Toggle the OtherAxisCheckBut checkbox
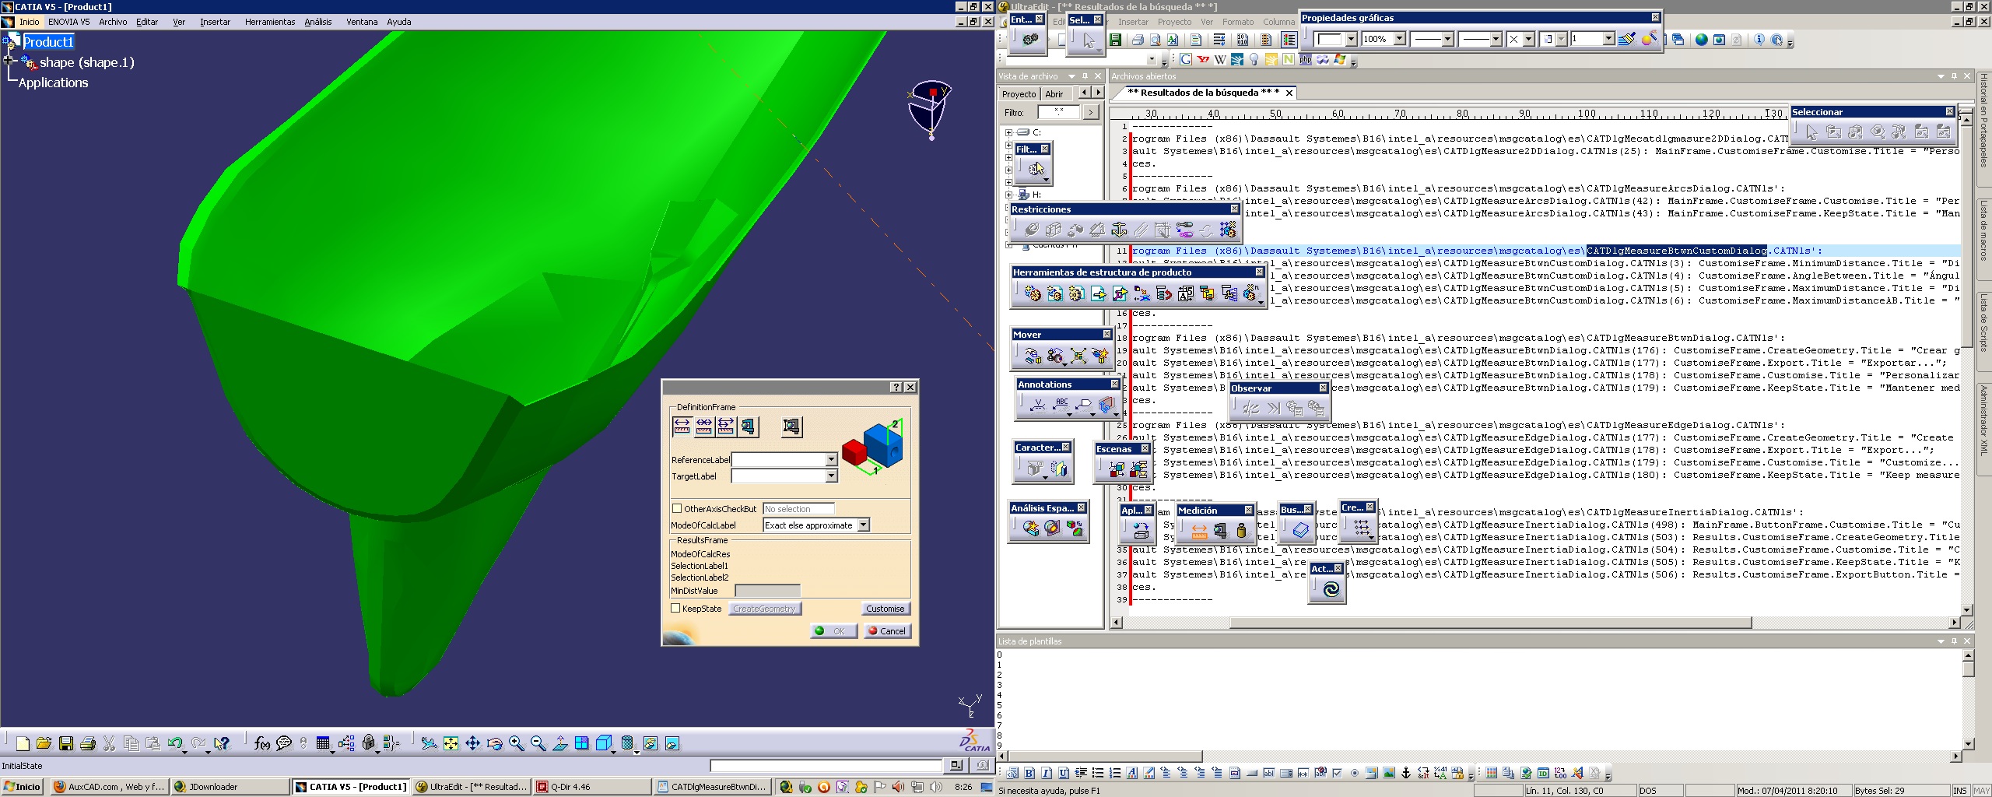Image resolution: width=1992 pixels, height=797 pixels. [x=677, y=508]
